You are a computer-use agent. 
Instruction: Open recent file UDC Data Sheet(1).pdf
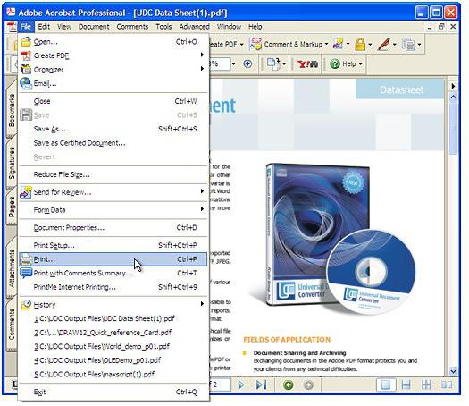coord(113,318)
